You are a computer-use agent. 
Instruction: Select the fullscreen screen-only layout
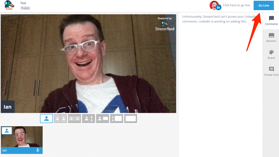(x=131, y=118)
